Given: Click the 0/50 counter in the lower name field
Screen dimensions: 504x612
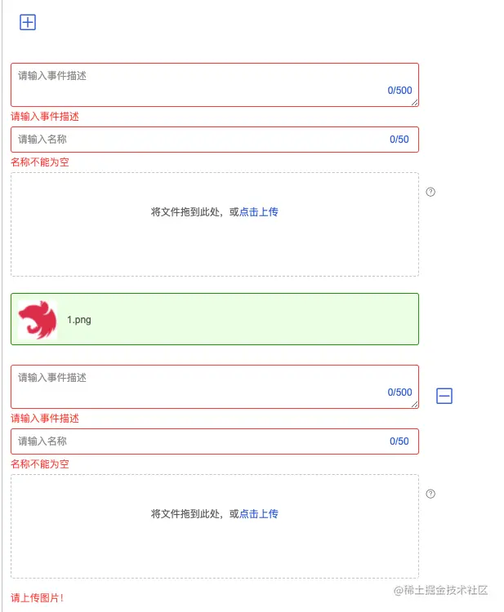Looking at the screenshot, I should (x=399, y=441).
